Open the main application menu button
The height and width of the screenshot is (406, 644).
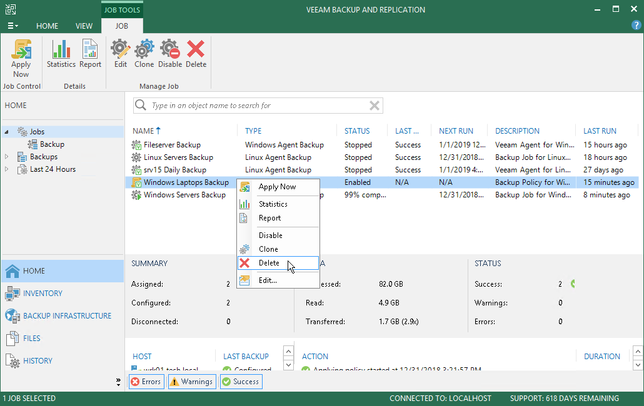(13, 26)
